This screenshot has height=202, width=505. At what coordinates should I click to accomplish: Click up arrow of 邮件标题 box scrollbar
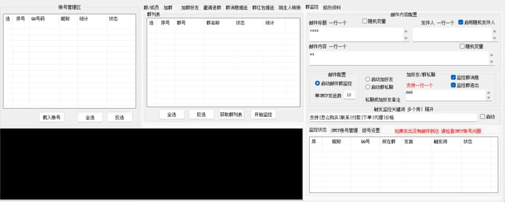click(x=406, y=31)
